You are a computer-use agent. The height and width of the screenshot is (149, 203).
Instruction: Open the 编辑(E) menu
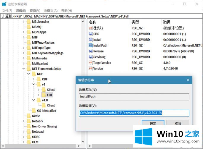tap(21, 11)
